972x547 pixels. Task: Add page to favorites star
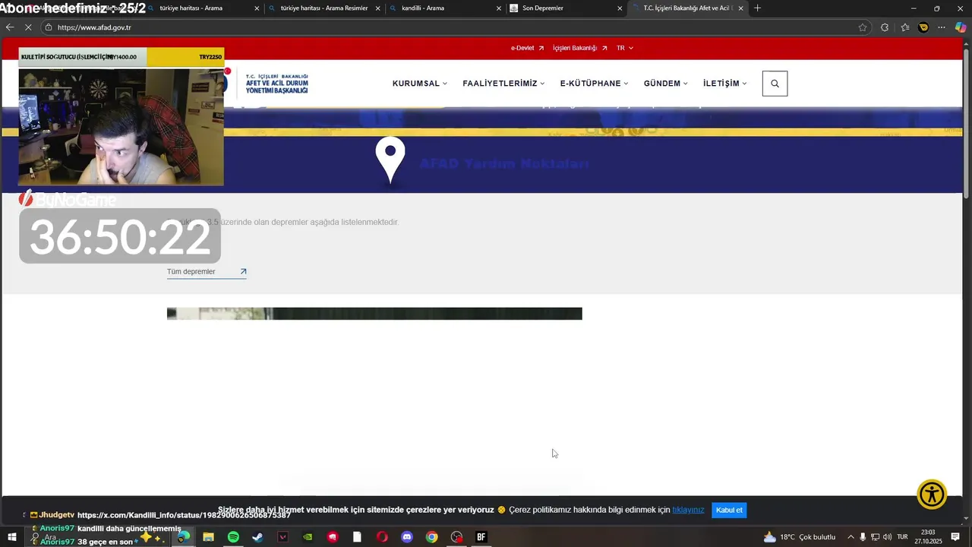coord(863,27)
